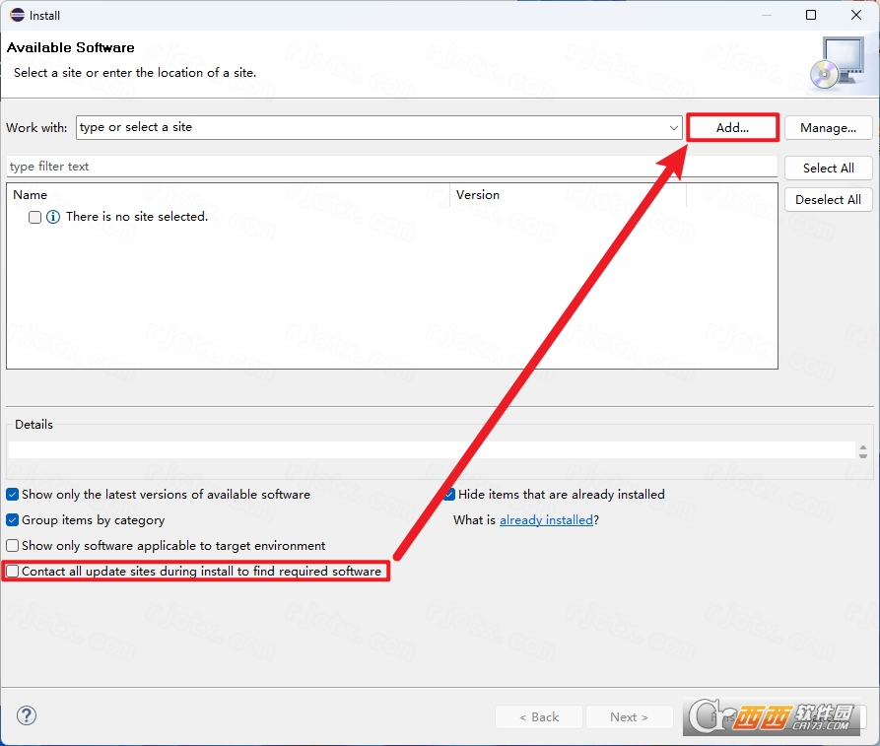Click the Add... button
This screenshot has height=746, width=880.
pyautogui.click(x=732, y=128)
